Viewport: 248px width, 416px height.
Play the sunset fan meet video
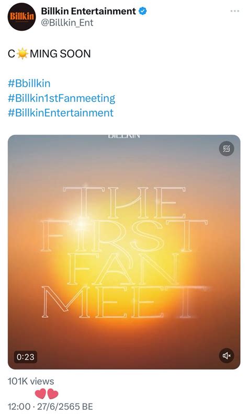tap(124, 252)
